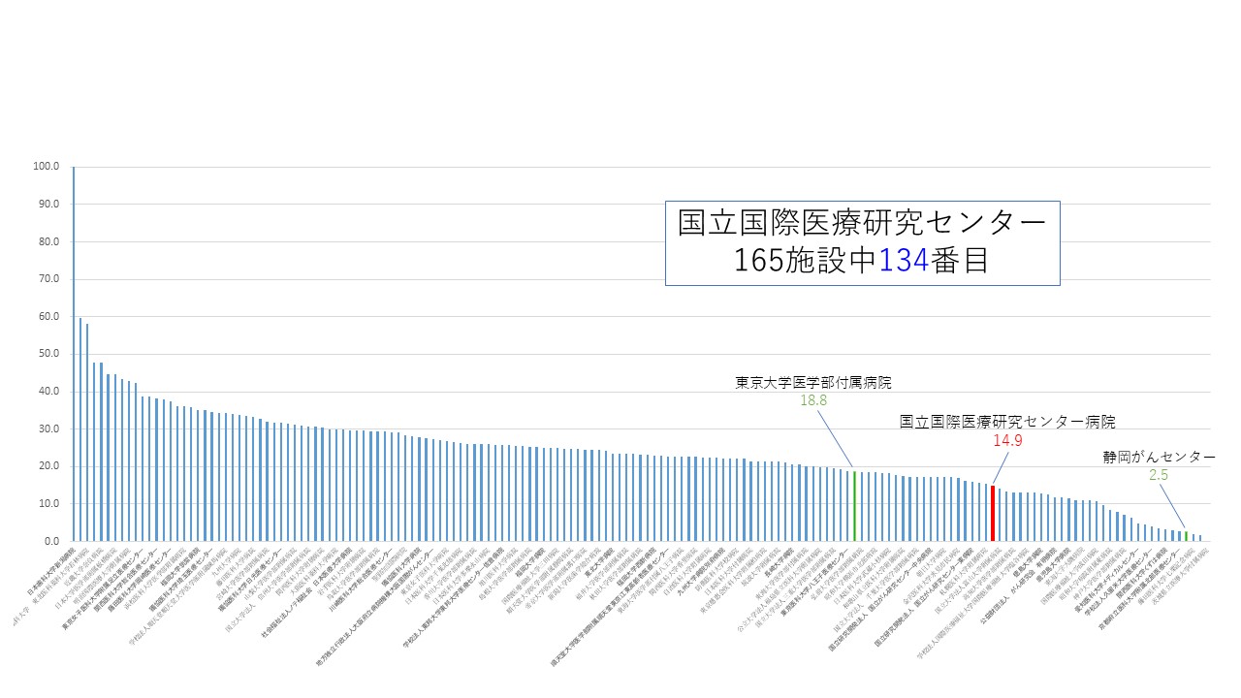The image size is (1241, 698).
Task: Click the y-axis label 90.0
Action: [x=49, y=205]
